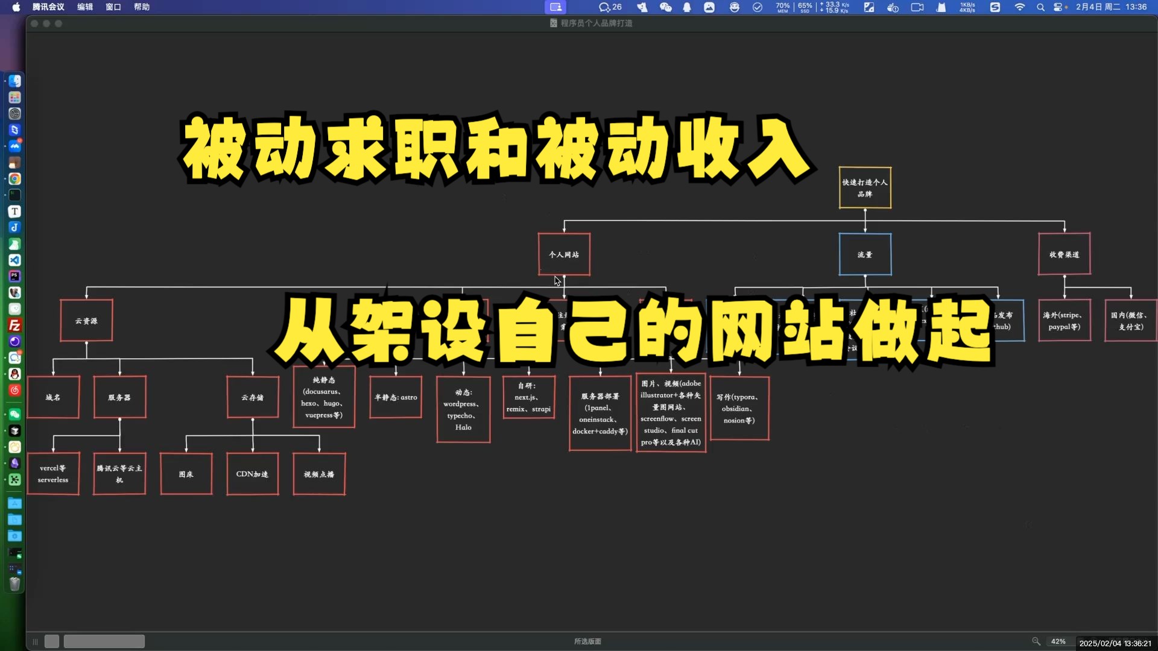Click the chat bubble 26 status item

click(610, 7)
